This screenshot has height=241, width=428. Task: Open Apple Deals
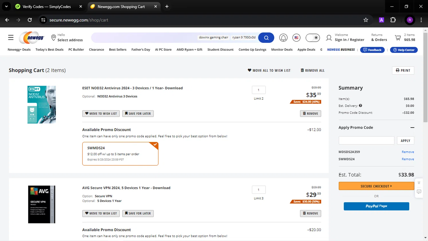click(x=306, y=50)
